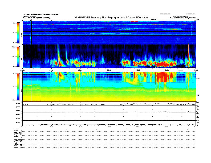Click the WIND/WAVES Summary Plot title
This screenshot has width=211, height=163.
(x=111, y=18)
